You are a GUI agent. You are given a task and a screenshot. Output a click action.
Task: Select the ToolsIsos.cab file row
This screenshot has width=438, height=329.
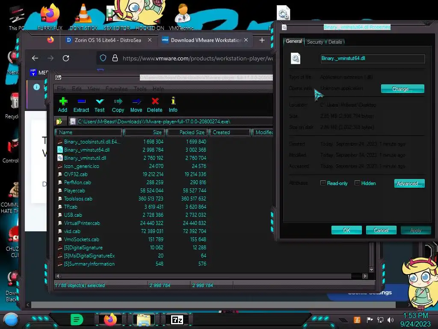(x=132, y=199)
